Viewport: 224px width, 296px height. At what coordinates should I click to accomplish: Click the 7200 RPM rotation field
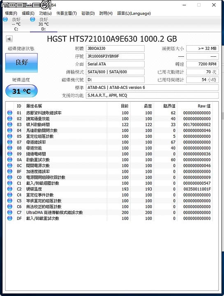(x=203, y=64)
